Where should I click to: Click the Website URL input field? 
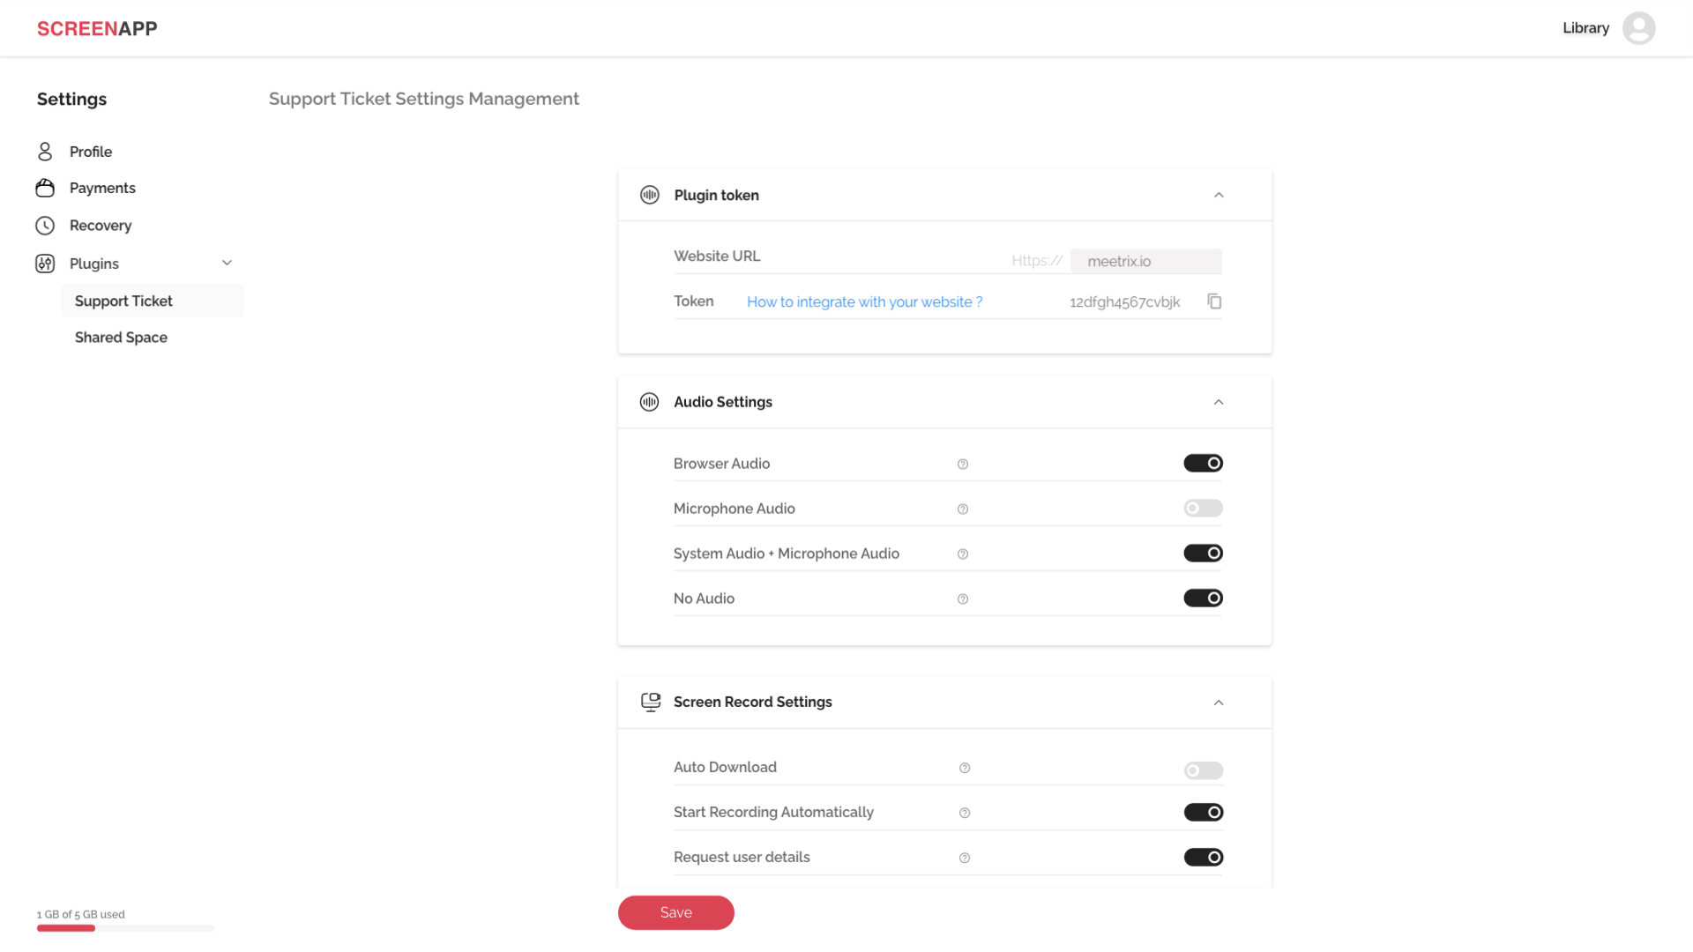1145,262
